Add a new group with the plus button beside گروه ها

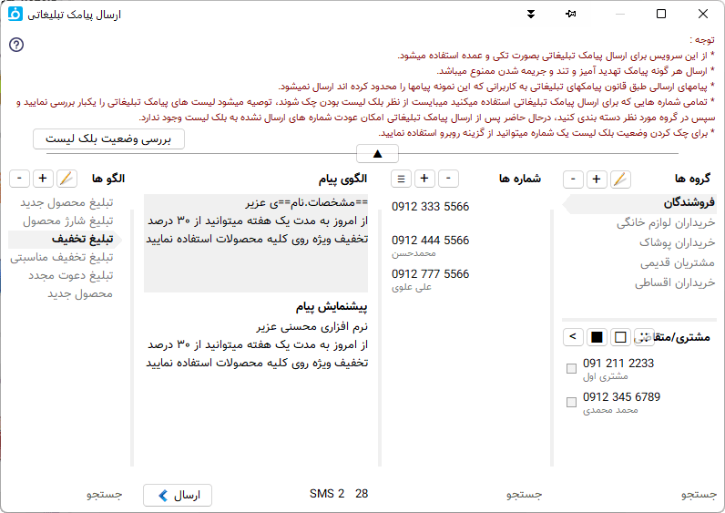tap(596, 179)
